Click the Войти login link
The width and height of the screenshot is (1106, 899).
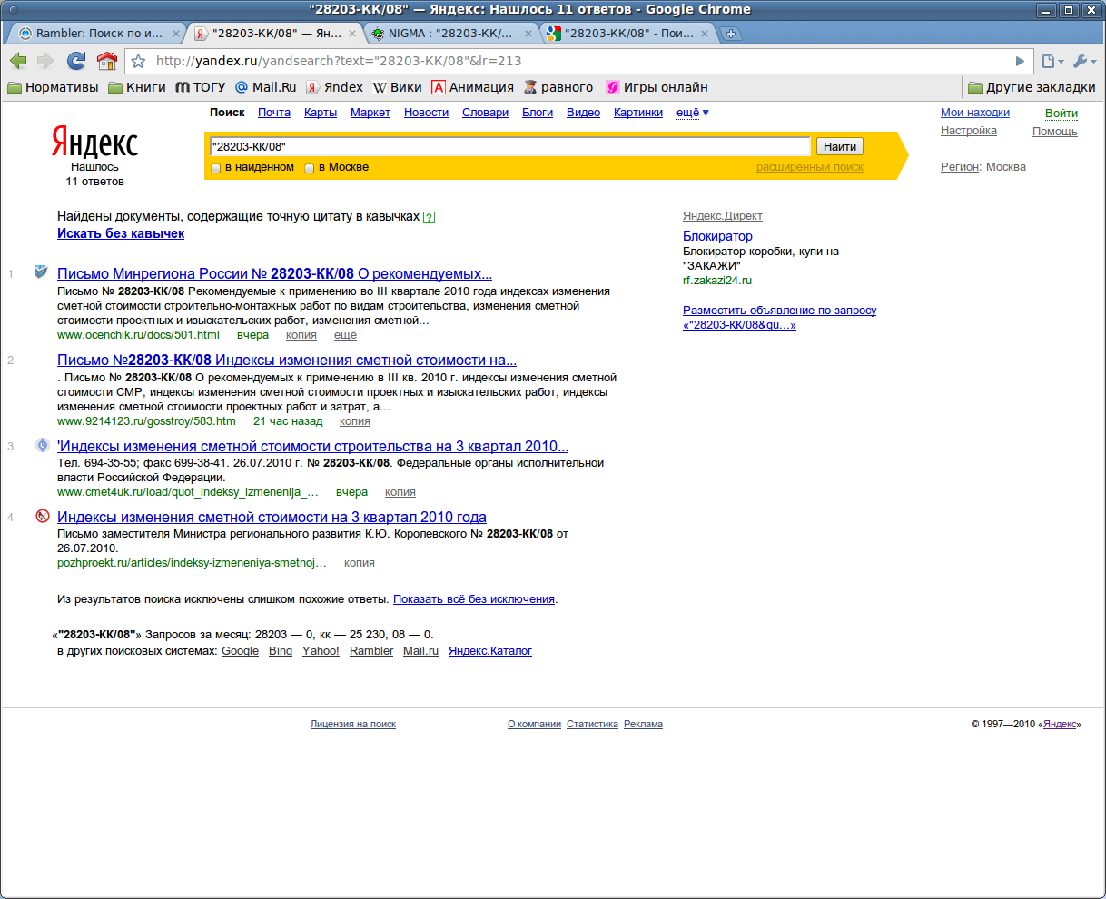(1062, 114)
